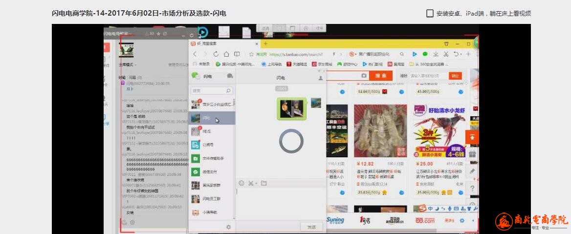Click the gift icon on Taobao sidebar
Screen dimensions: 571x234
coord(472,153)
